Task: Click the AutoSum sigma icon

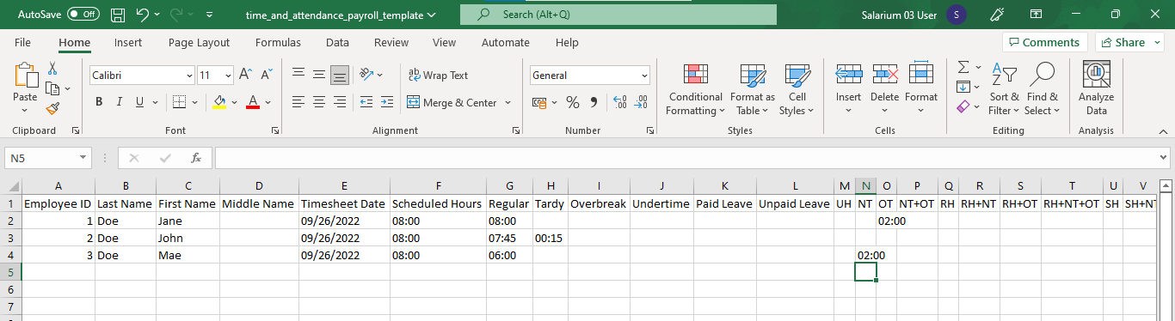Action: click(963, 67)
